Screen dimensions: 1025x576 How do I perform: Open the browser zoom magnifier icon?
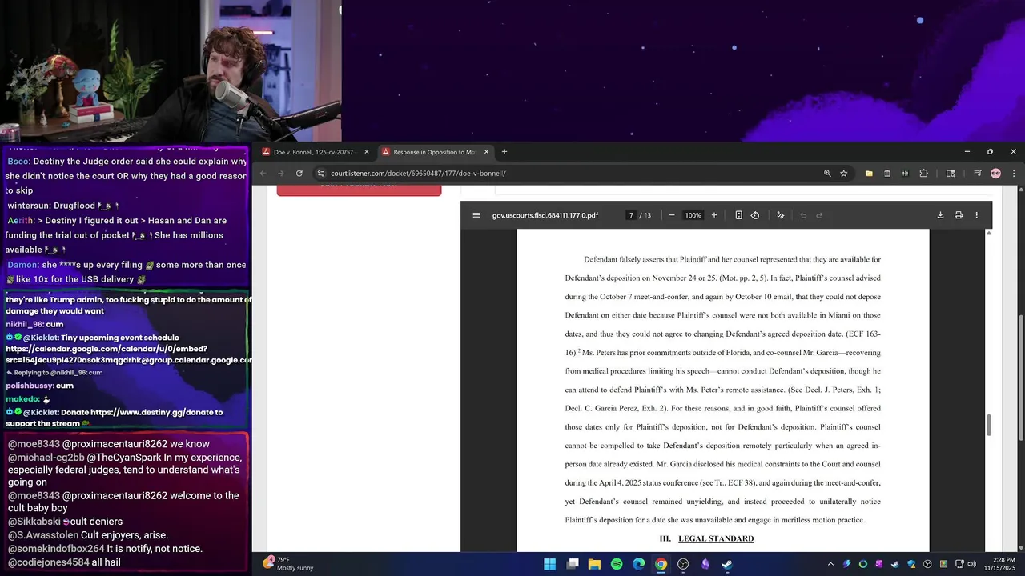(x=827, y=173)
